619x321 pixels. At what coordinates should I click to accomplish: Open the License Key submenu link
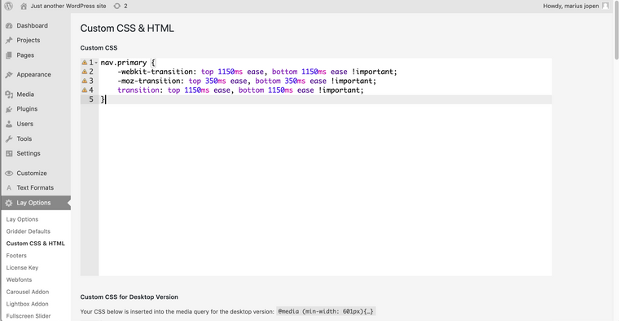click(22, 268)
